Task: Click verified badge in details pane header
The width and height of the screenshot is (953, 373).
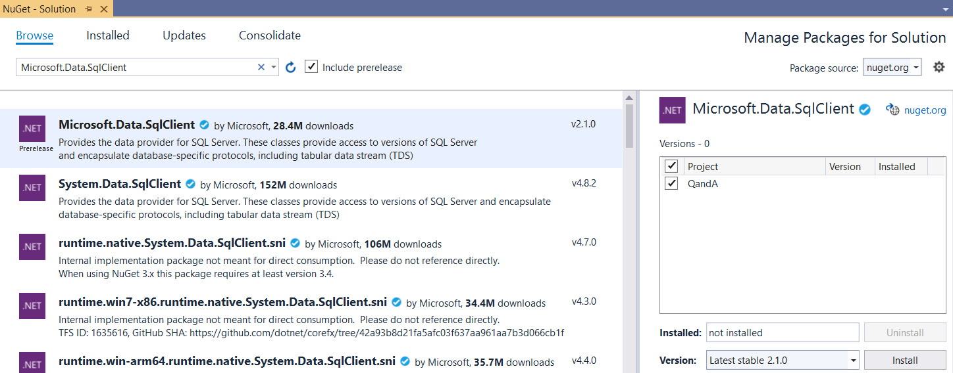Action: pos(865,110)
